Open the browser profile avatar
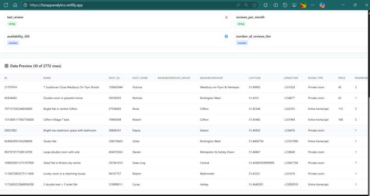 [303, 5]
